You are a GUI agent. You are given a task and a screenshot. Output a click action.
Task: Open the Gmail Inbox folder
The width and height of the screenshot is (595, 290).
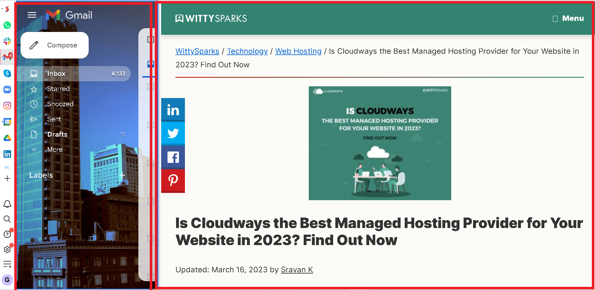[74, 74]
